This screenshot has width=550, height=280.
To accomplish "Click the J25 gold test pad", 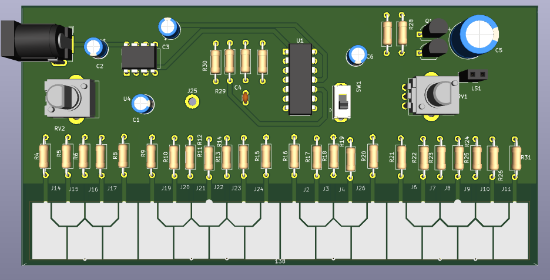I will click(x=192, y=102).
